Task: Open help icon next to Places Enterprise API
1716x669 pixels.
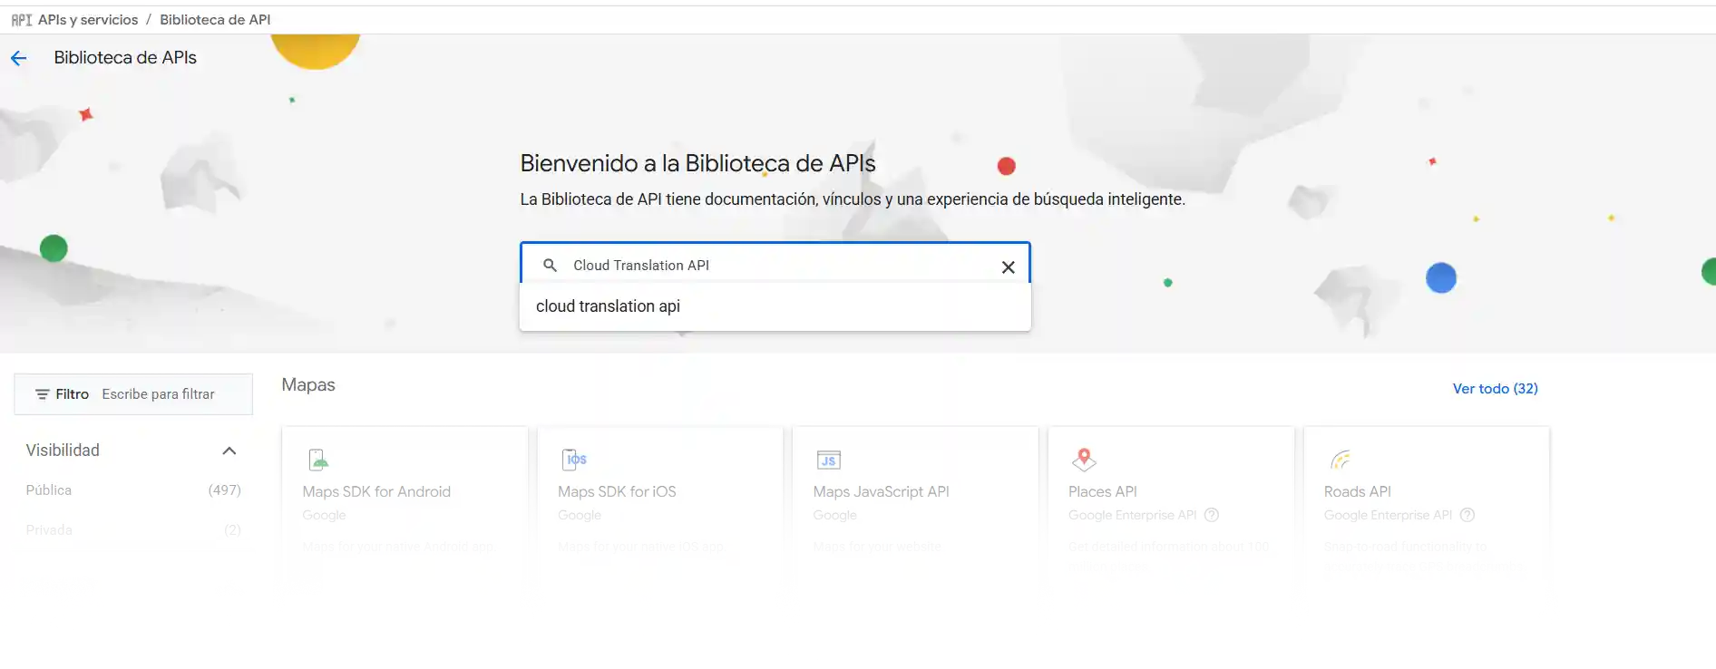Action: 1212,515
